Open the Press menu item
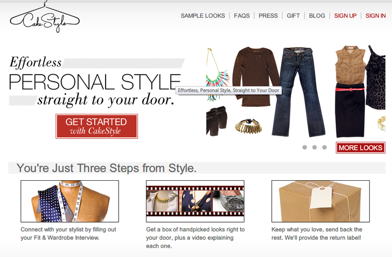392x257 pixels. (268, 16)
